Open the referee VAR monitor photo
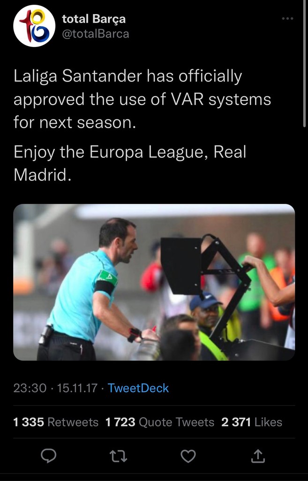 pyautogui.click(x=154, y=282)
